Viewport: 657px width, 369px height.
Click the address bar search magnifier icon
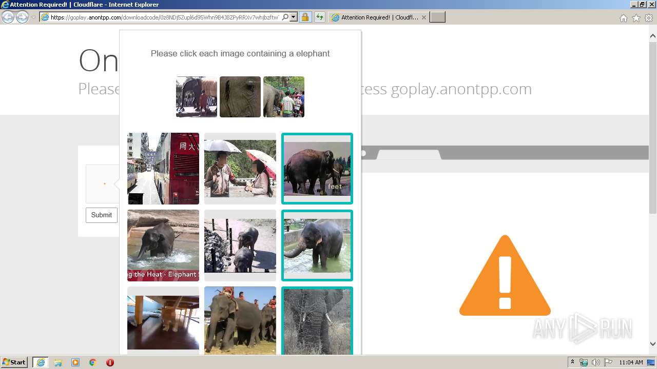(x=285, y=17)
